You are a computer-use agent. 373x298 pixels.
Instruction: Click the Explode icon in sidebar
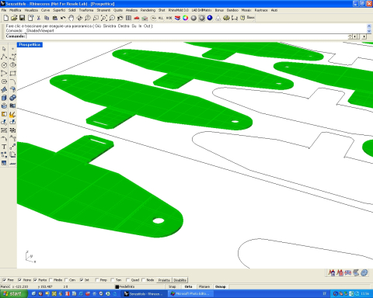coord(12,114)
